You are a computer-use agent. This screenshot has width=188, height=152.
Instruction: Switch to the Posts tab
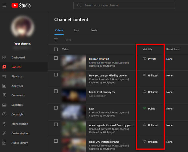click(94, 30)
